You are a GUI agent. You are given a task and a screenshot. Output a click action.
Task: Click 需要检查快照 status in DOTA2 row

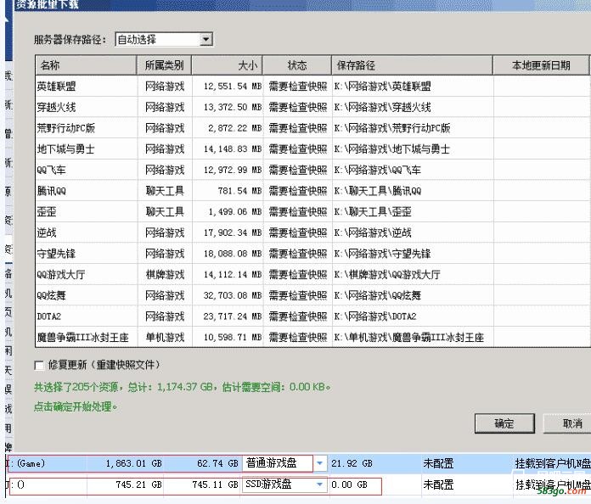click(298, 316)
